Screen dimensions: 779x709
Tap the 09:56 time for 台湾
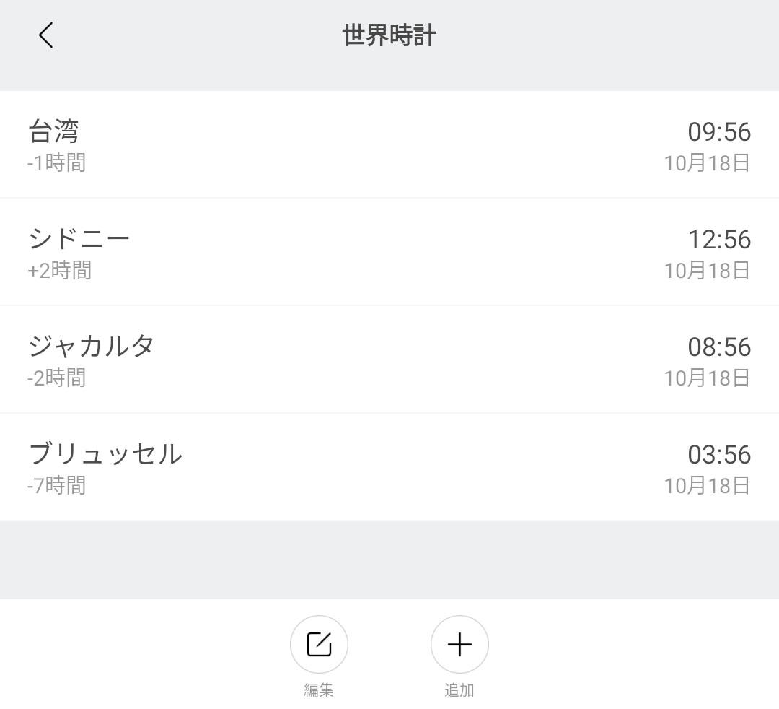[x=719, y=132]
